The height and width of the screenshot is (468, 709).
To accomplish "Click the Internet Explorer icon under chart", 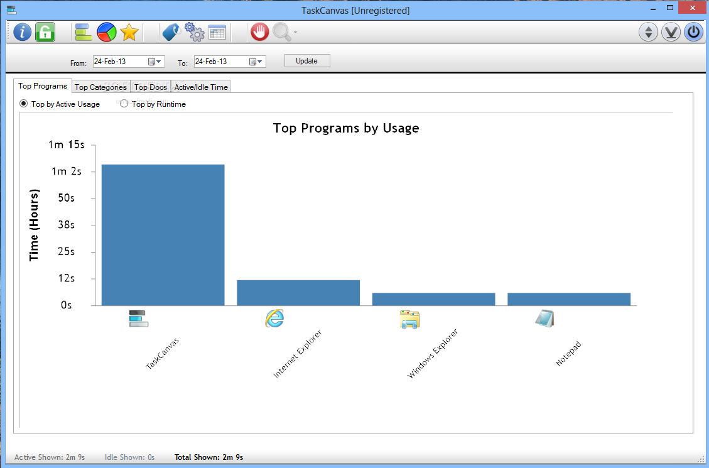I will [274, 318].
